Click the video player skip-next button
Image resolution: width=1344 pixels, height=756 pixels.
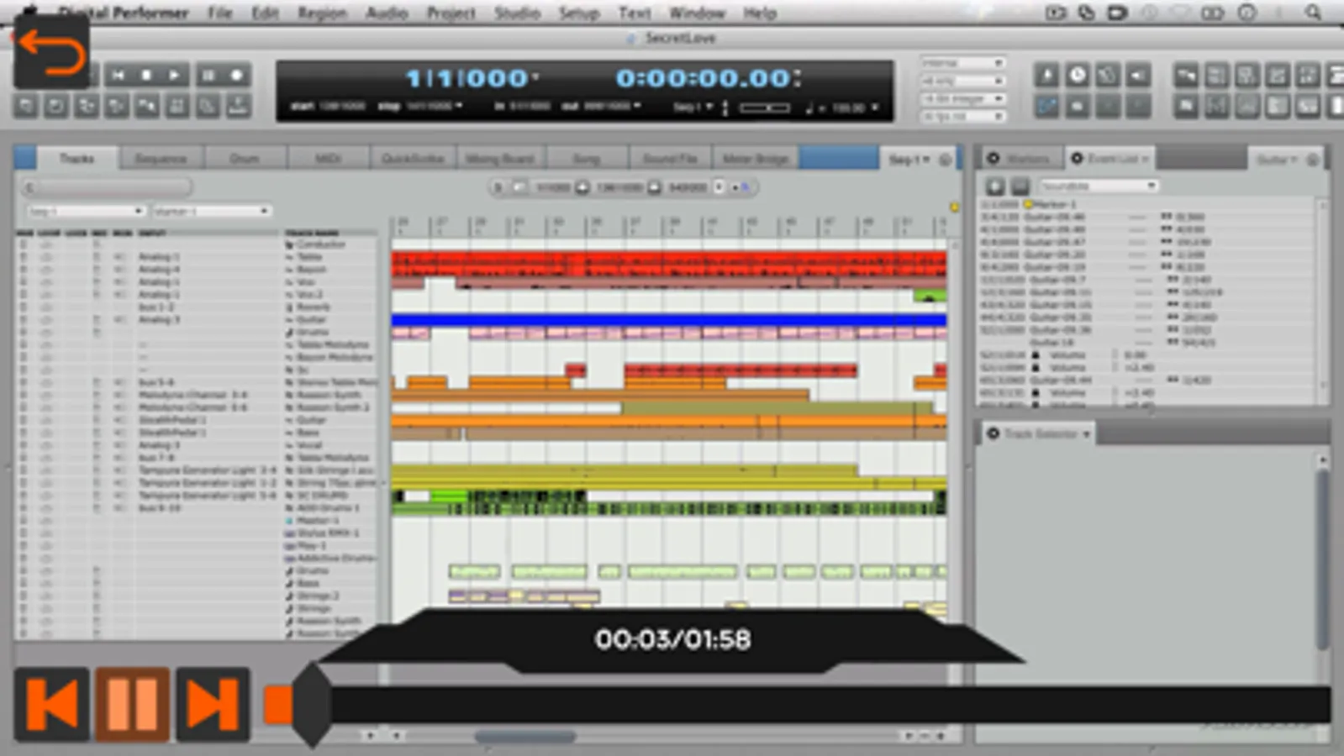click(x=213, y=704)
